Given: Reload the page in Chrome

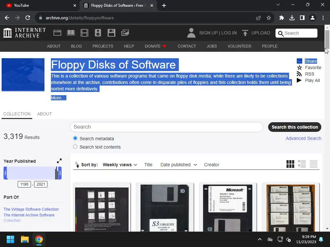Looking at the screenshot, I should (x=28, y=18).
